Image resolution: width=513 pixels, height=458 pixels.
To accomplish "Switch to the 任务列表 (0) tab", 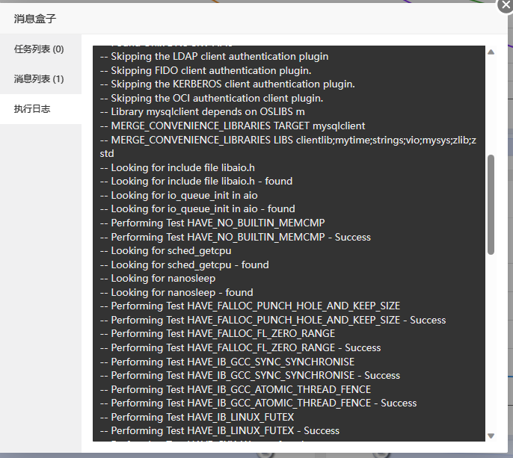I will (x=40, y=49).
